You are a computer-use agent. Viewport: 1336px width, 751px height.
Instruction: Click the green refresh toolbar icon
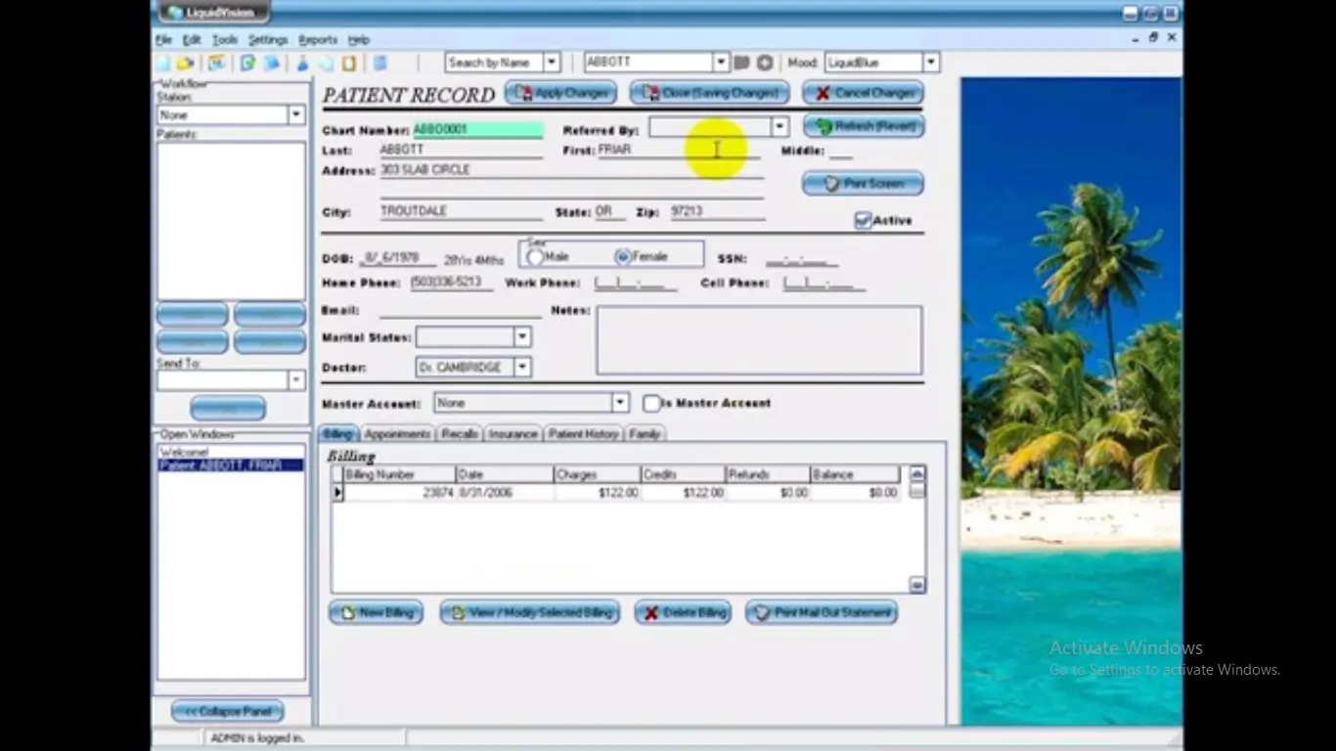click(246, 62)
